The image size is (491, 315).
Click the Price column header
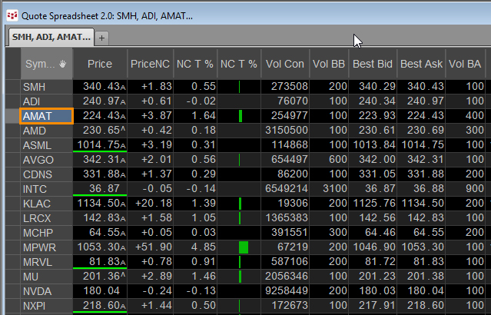99,64
